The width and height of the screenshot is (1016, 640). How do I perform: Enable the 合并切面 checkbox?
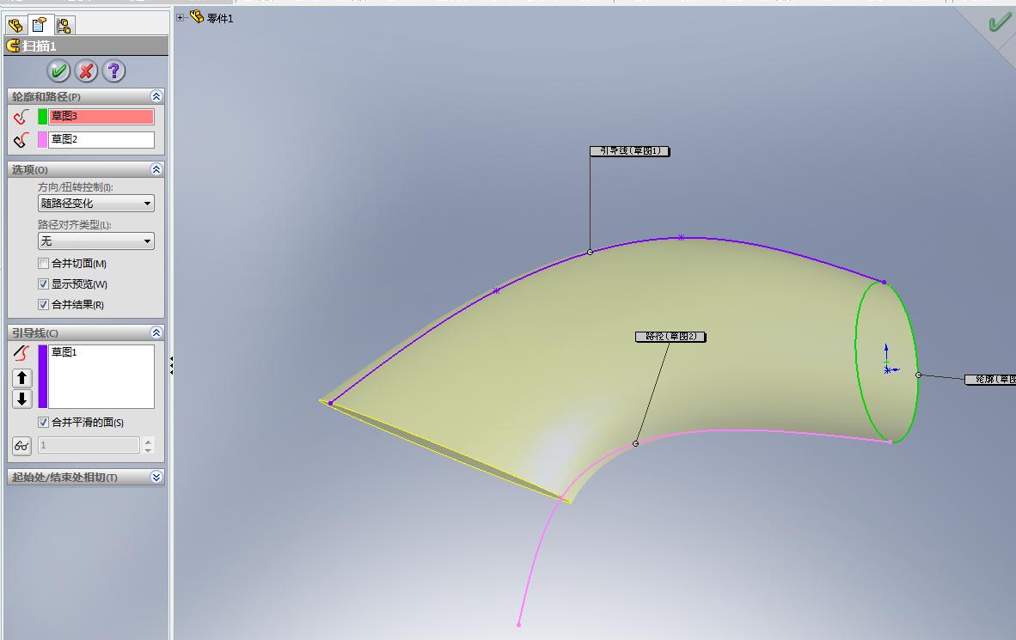[x=44, y=264]
